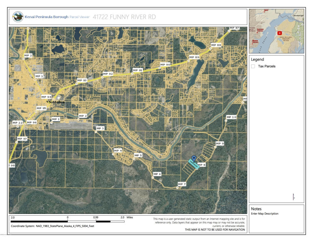The image size is (313, 242).
Task: Select the Coordinate System text line
Action: (x=53, y=226)
